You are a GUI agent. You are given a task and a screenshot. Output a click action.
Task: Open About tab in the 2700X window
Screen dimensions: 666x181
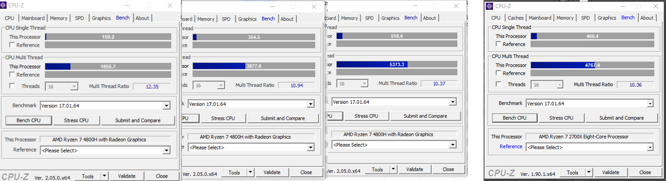coord(647,18)
